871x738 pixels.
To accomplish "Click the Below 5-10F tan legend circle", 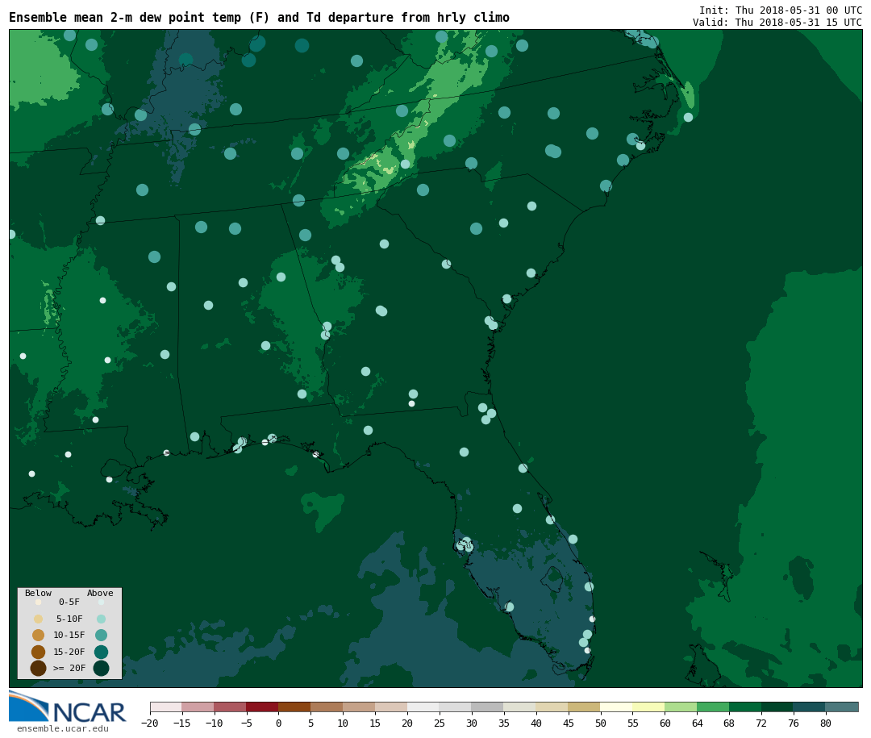I will pos(39,619).
